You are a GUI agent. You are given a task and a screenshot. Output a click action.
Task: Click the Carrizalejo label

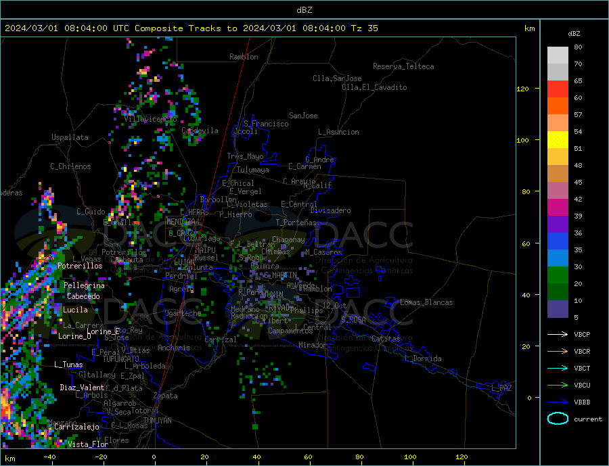click(x=77, y=427)
